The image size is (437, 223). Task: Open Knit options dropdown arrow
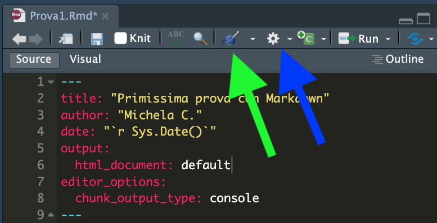coord(253,39)
